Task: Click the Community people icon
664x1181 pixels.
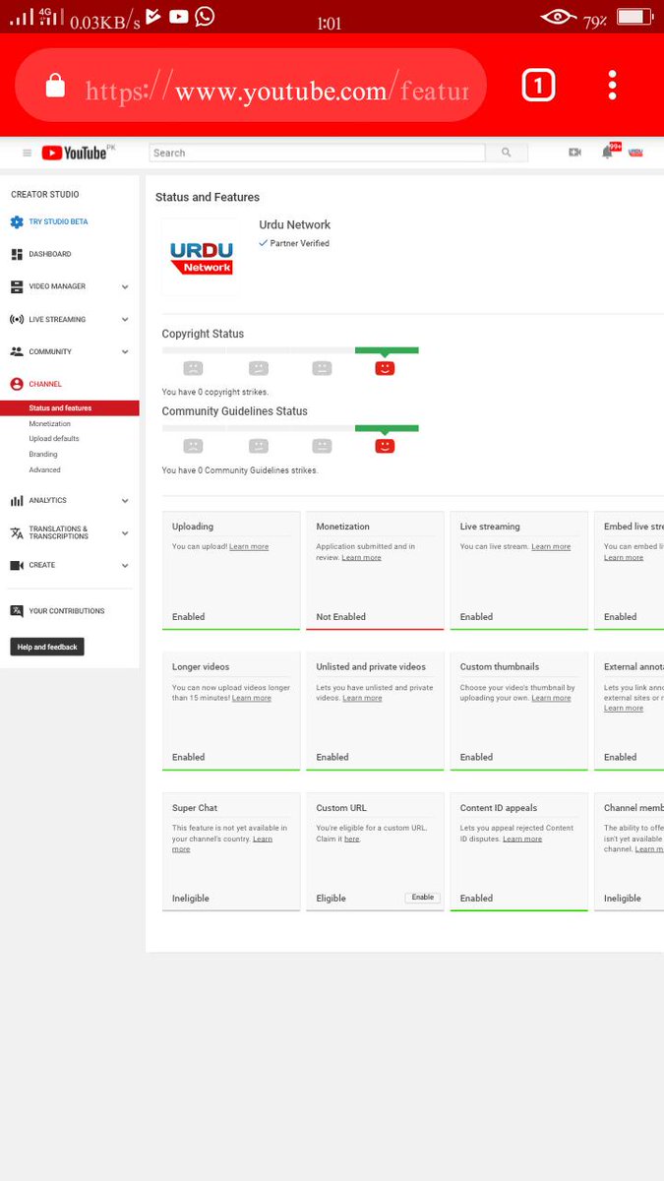Action: pyautogui.click(x=17, y=351)
